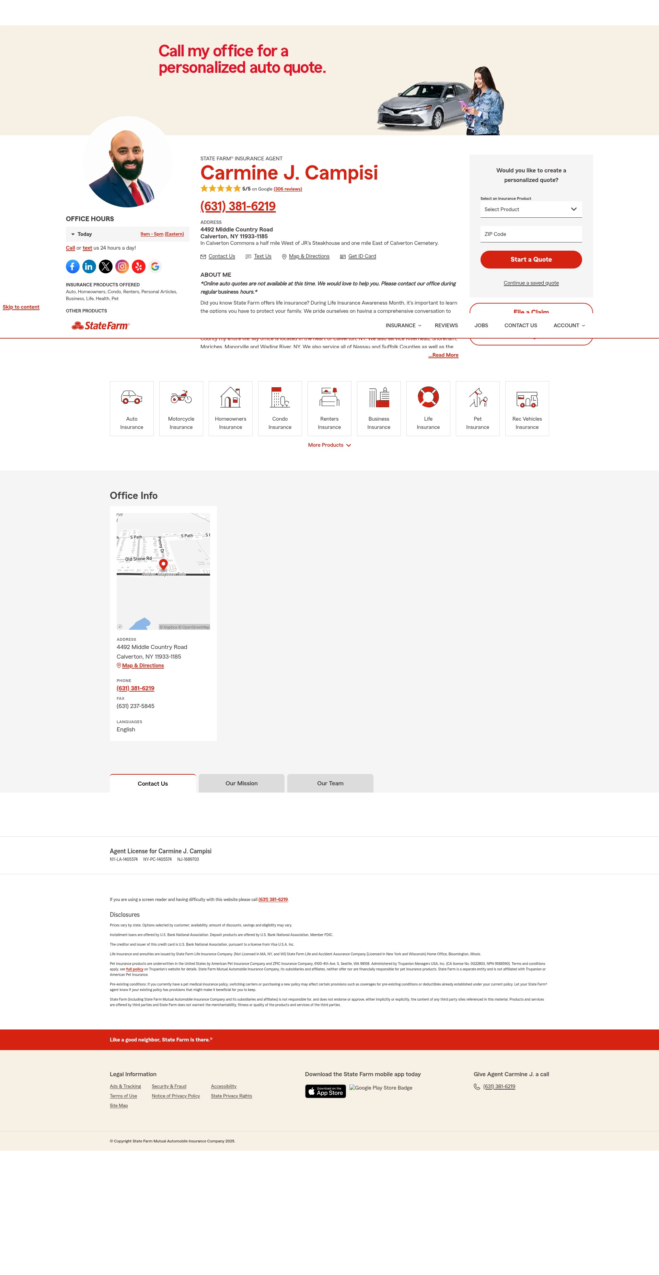659x1275 pixels.
Task: Click the Mapbox logo on the map
Action: tap(120, 627)
